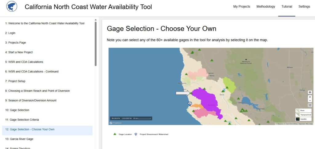The image size is (315, 149).
Task: Click the fish logo in the header
Action: coord(12,6)
